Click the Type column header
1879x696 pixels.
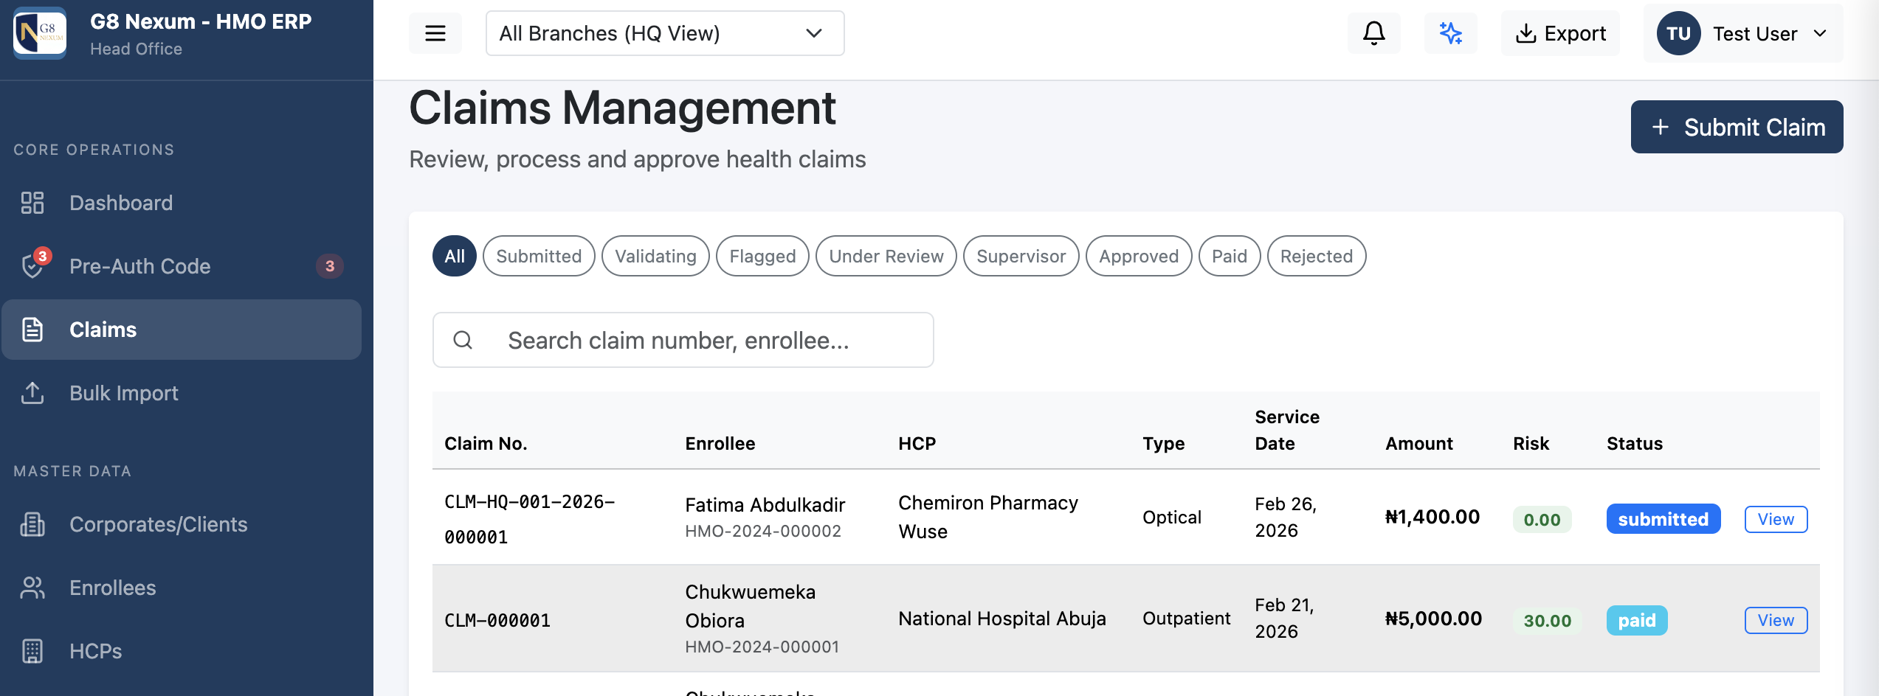tap(1163, 443)
